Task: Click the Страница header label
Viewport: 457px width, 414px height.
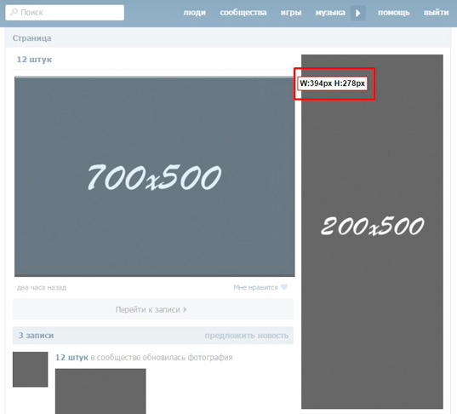Action: point(32,38)
